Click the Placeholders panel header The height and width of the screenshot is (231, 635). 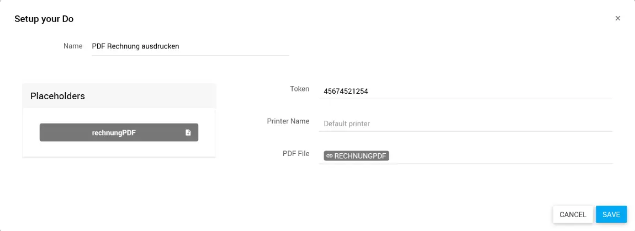[x=119, y=96]
